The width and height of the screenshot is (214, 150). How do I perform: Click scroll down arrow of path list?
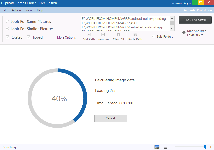tap(172, 29)
